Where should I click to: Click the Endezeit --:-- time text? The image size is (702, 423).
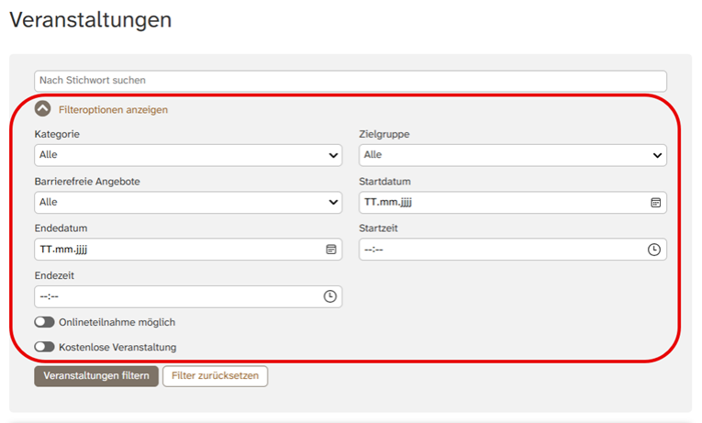click(50, 296)
